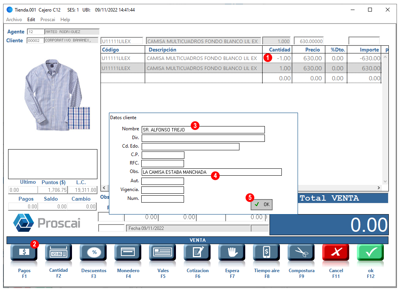Screen dimensions: 400x291
Task: Focus the Dir. address field
Action: pyautogui.click(x=203, y=138)
